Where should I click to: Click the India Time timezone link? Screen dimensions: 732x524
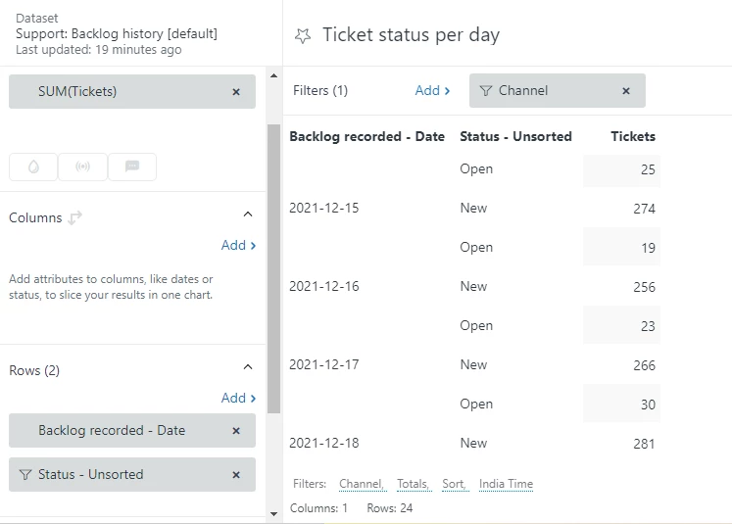[506, 484]
